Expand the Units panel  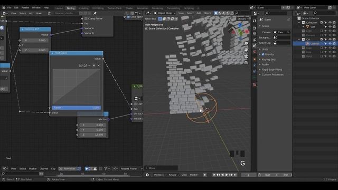click(265, 49)
